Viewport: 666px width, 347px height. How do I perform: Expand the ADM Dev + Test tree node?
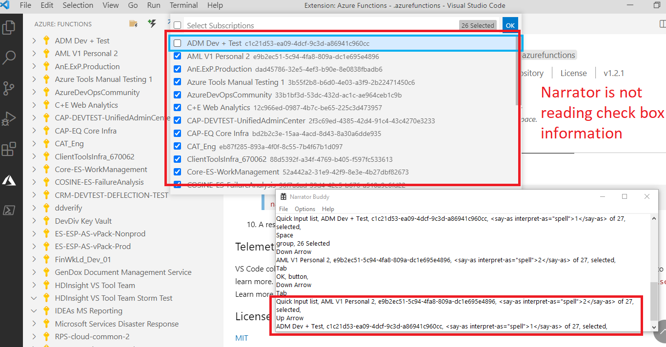34,41
